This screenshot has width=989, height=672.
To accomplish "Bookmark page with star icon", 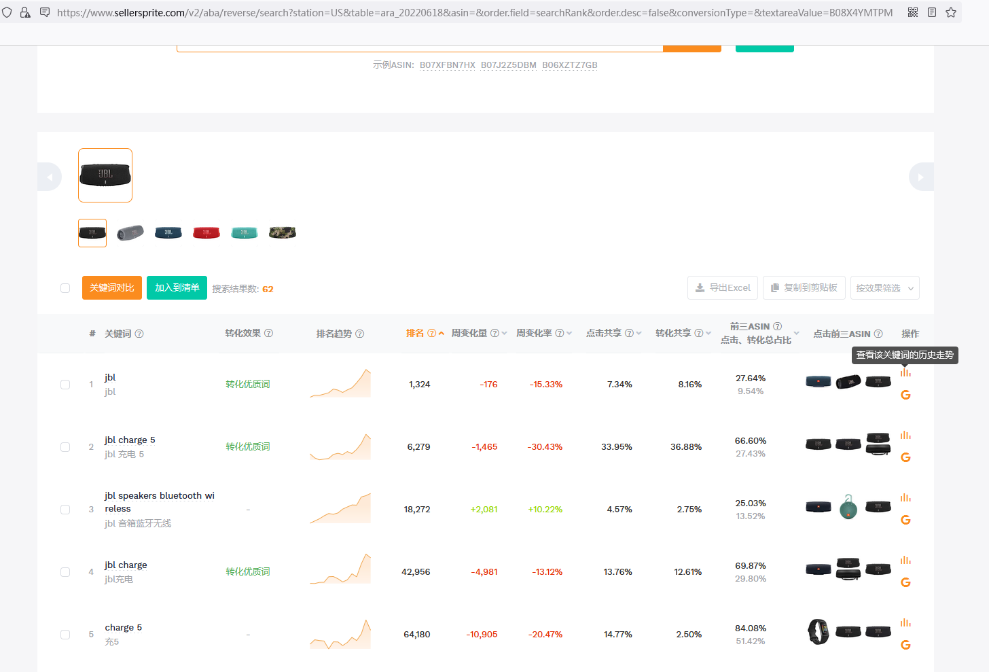I will (951, 12).
